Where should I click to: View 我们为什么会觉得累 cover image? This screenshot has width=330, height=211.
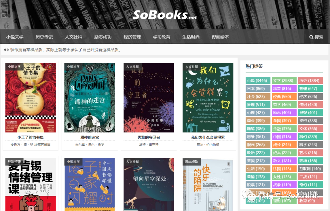click(x=208, y=98)
